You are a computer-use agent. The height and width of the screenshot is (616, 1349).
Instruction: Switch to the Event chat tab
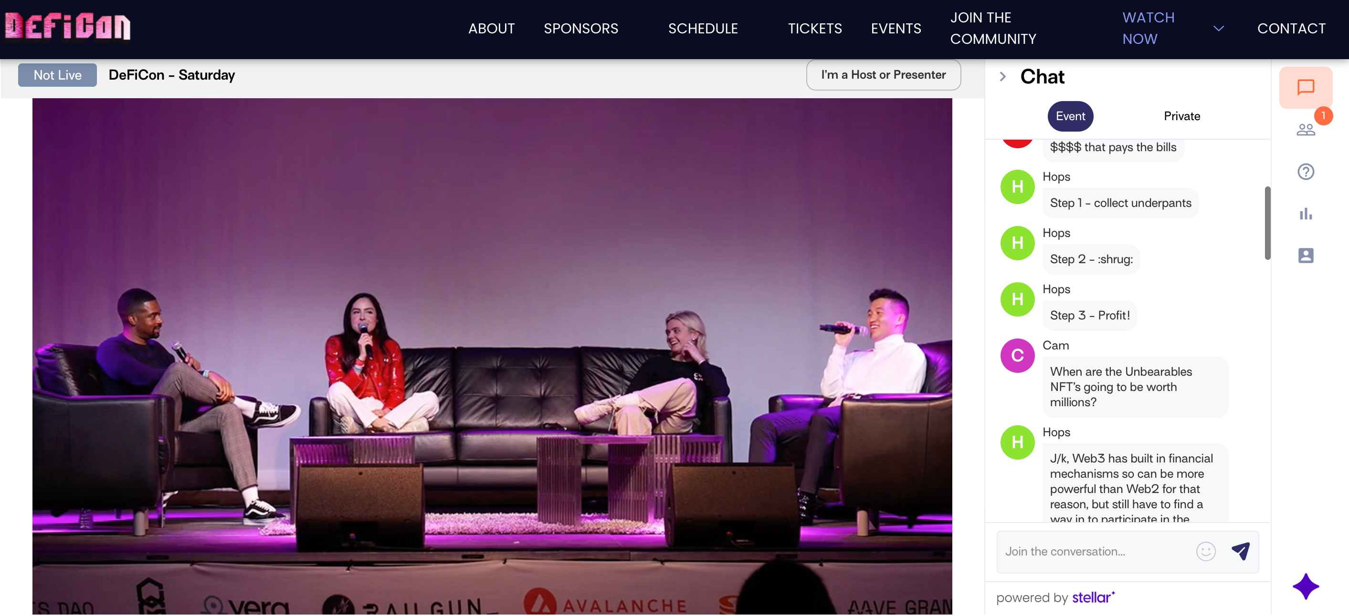tap(1070, 116)
